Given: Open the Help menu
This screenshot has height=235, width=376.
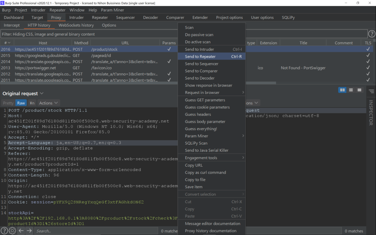Looking at the screenshot, I should (x=93, y=10).
